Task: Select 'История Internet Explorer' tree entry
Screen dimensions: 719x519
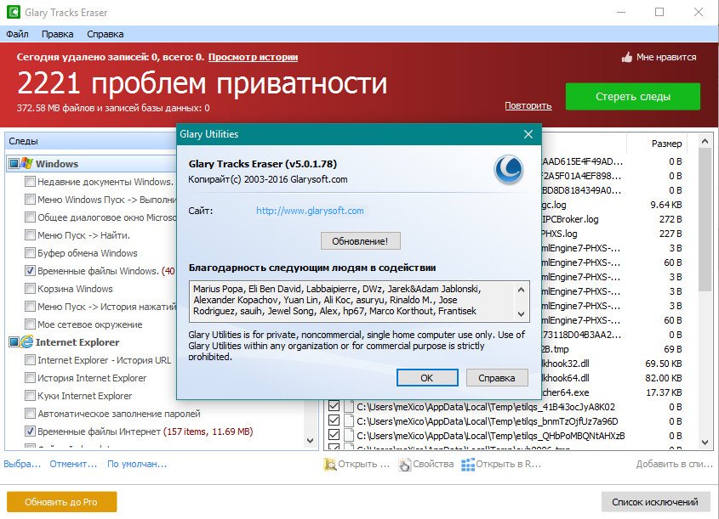Action: coord(92,378)
